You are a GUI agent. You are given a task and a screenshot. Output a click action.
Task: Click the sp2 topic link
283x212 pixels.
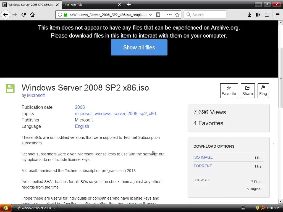[x=143, y=113]
